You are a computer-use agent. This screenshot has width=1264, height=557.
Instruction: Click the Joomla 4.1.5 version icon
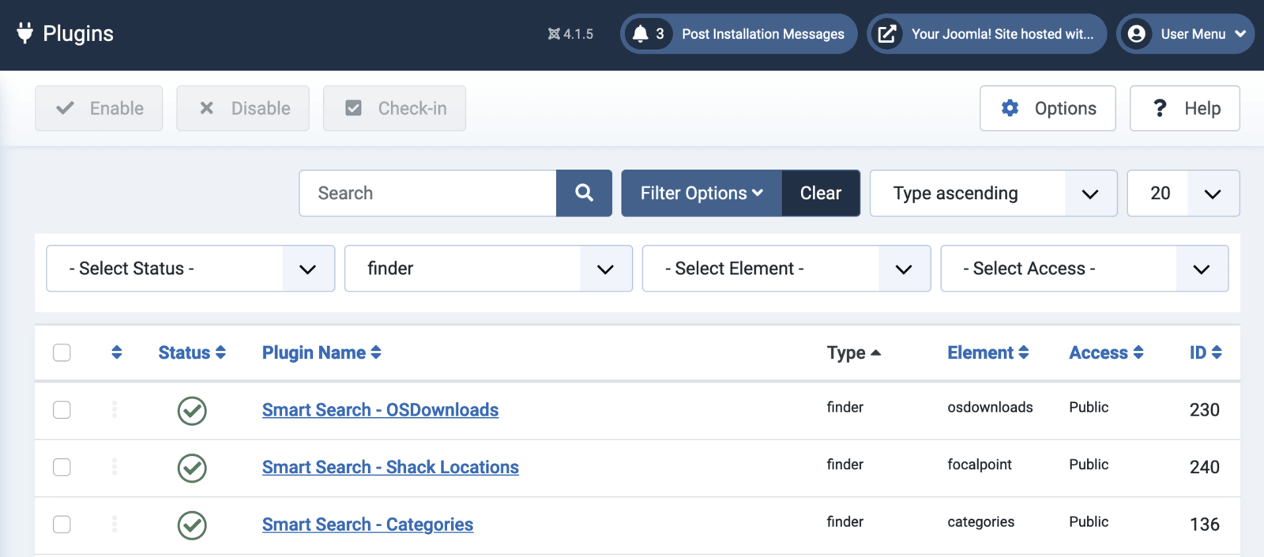click(554, 34)
